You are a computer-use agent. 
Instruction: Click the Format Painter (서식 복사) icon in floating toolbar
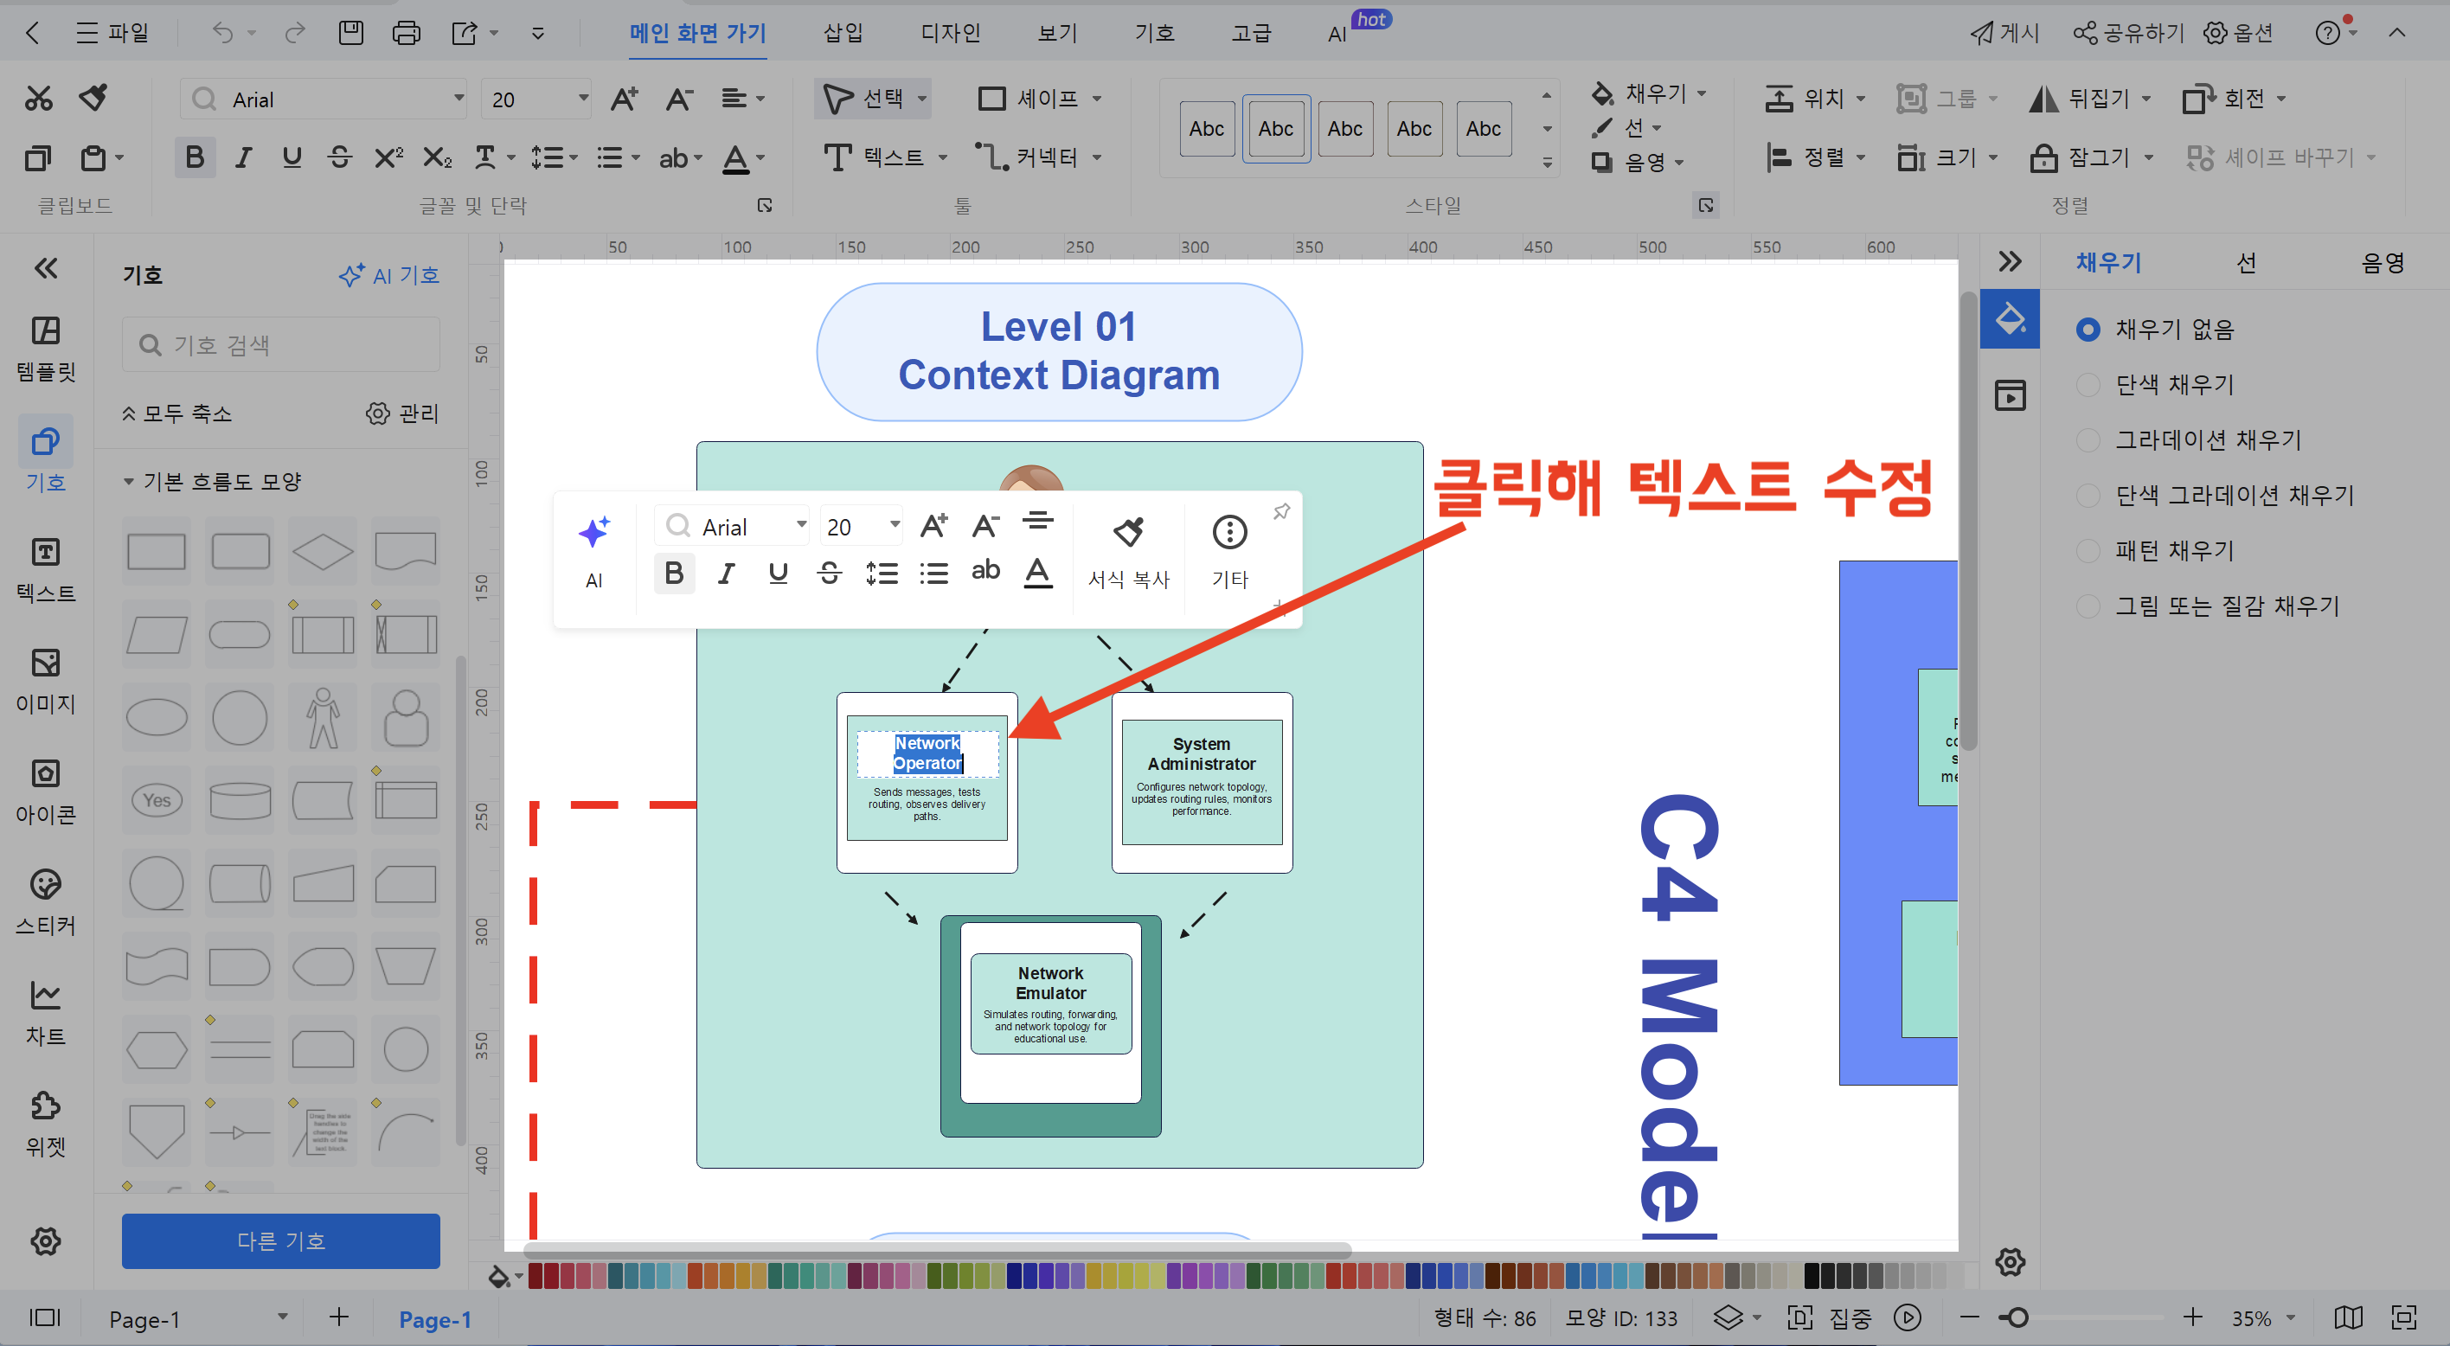1128,533
